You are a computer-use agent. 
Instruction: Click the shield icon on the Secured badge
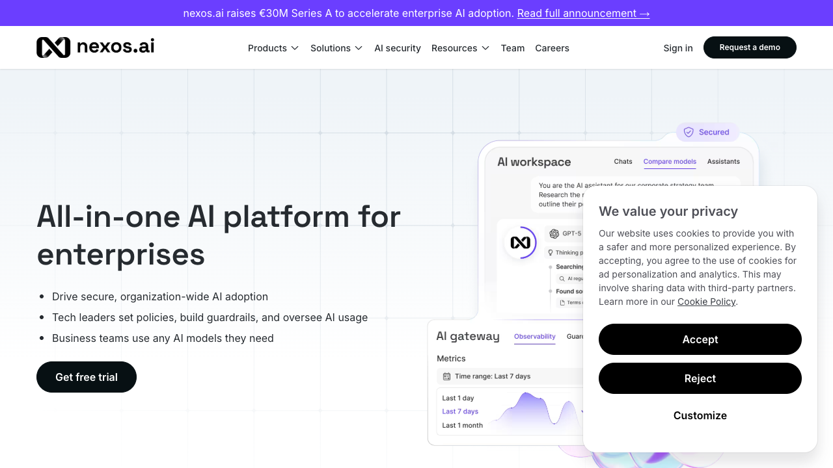click(x=689, y=132)
